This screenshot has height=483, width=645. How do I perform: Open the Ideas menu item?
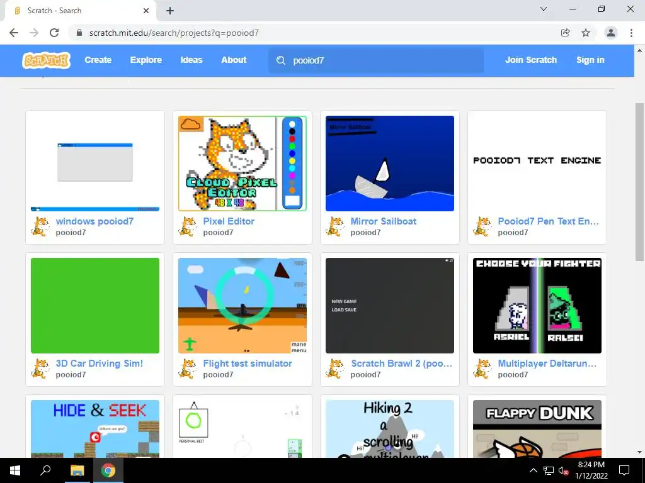point(191,60)
